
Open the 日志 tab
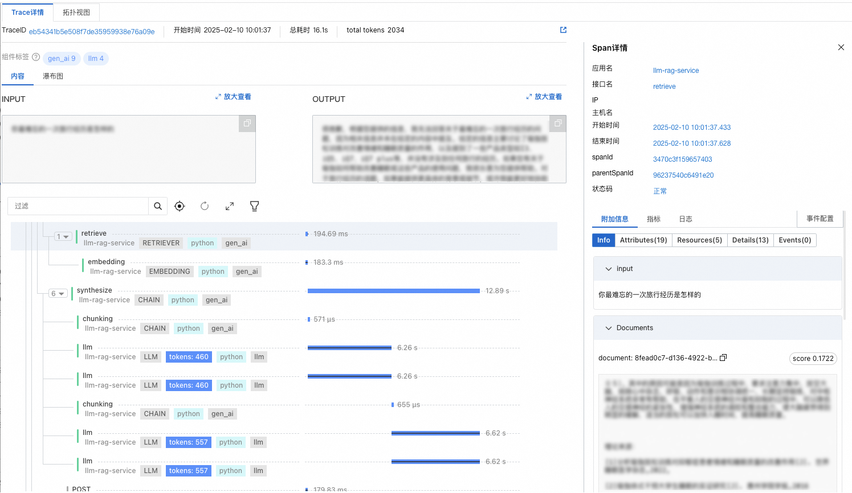point(686,219)
